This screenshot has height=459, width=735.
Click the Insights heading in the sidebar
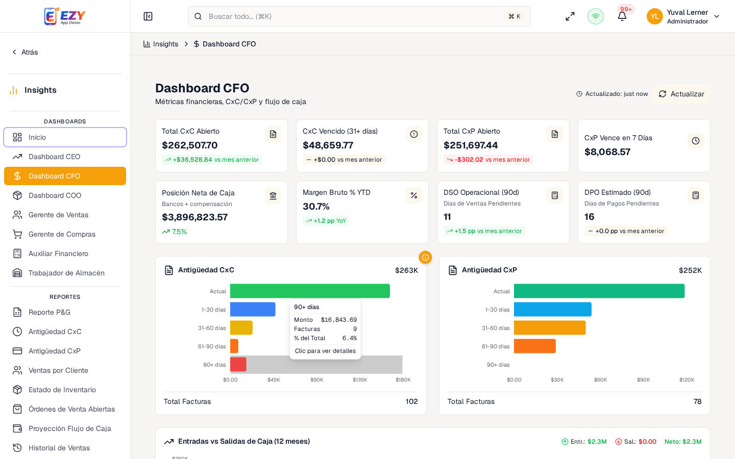40,90
